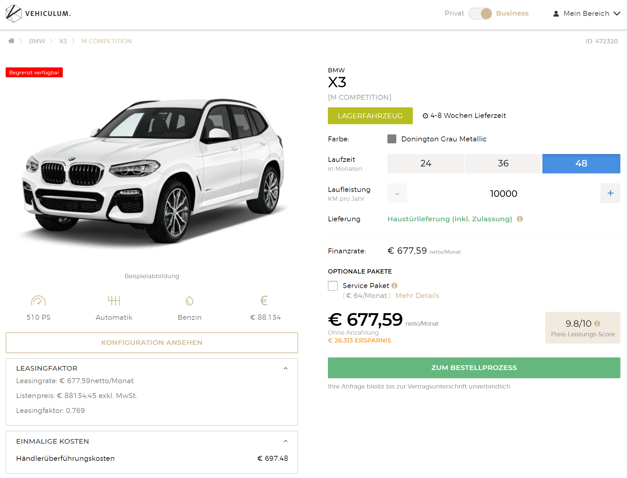Collapse the Einmalige Kosten section
Image resolution: width=627 pixels, height=478 pixels.
point(286,441)
